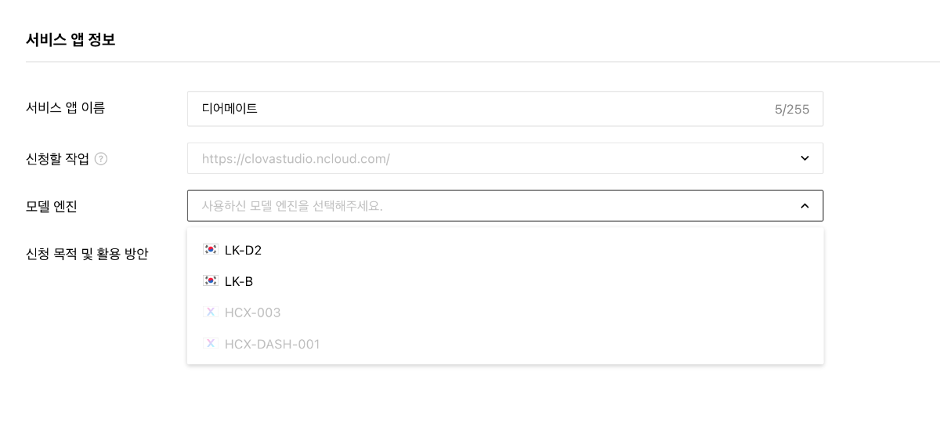The image size is (940, 448).
Task: Click the 서비스 앱 정보 section heading
Action: pyautogui.click(x=70, y=39)
